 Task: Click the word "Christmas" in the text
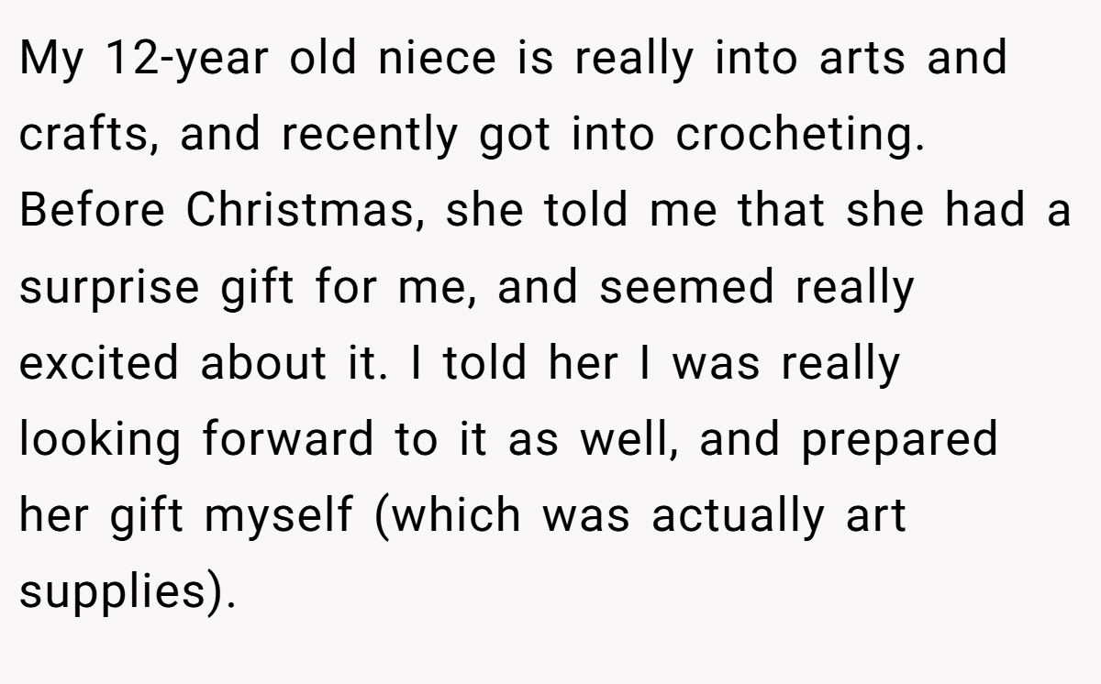coord(304,211)
